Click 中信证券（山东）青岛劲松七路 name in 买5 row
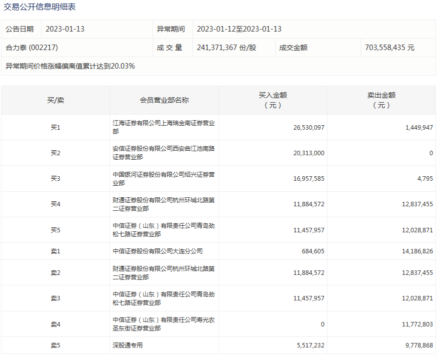This screenshot has width=438, height=358. (x=163, y=230)
